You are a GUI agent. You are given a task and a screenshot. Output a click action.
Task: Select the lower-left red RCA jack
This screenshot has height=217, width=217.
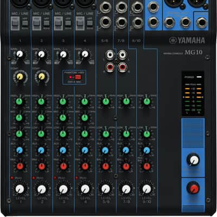coord(110,67)
